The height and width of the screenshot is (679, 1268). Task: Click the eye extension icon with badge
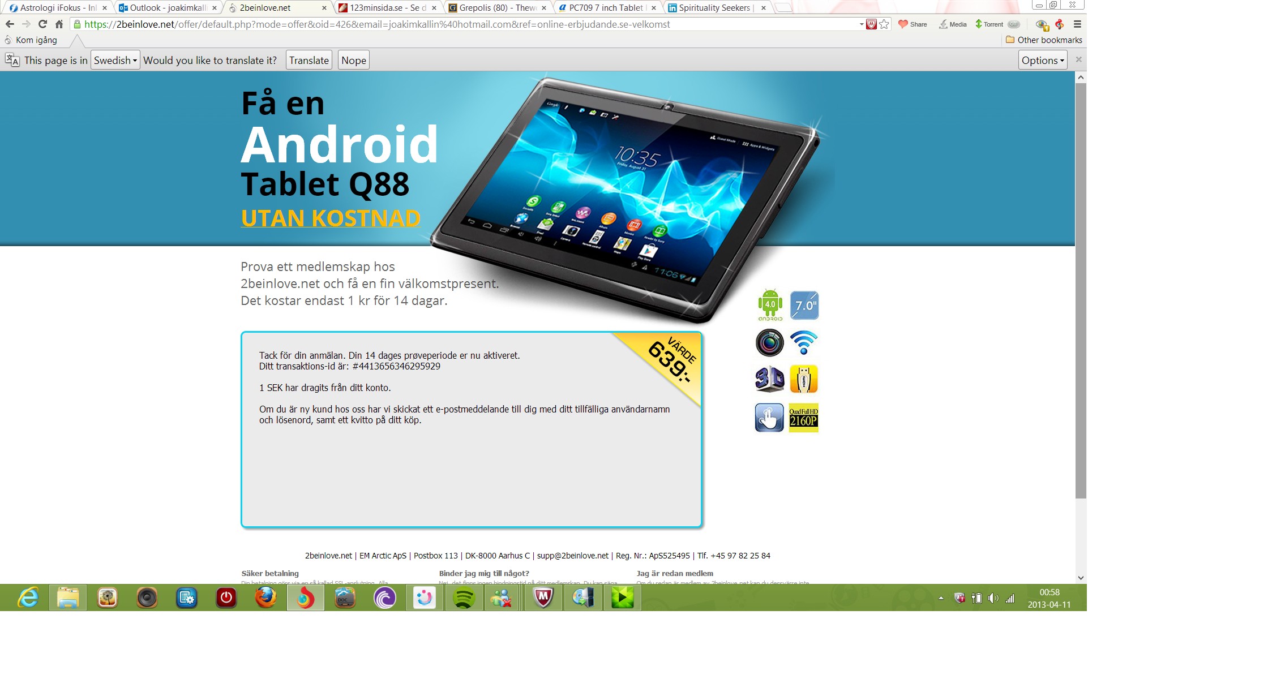click(x=1042, y=25)
